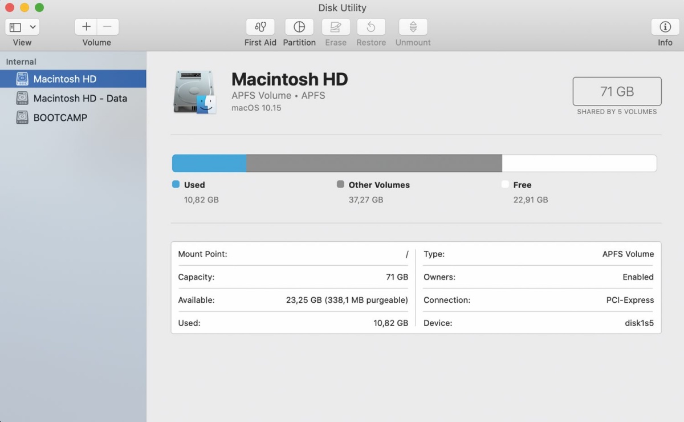Click the Add Volume plus button
Screen dimensions: 684x422
coord(86,27)
